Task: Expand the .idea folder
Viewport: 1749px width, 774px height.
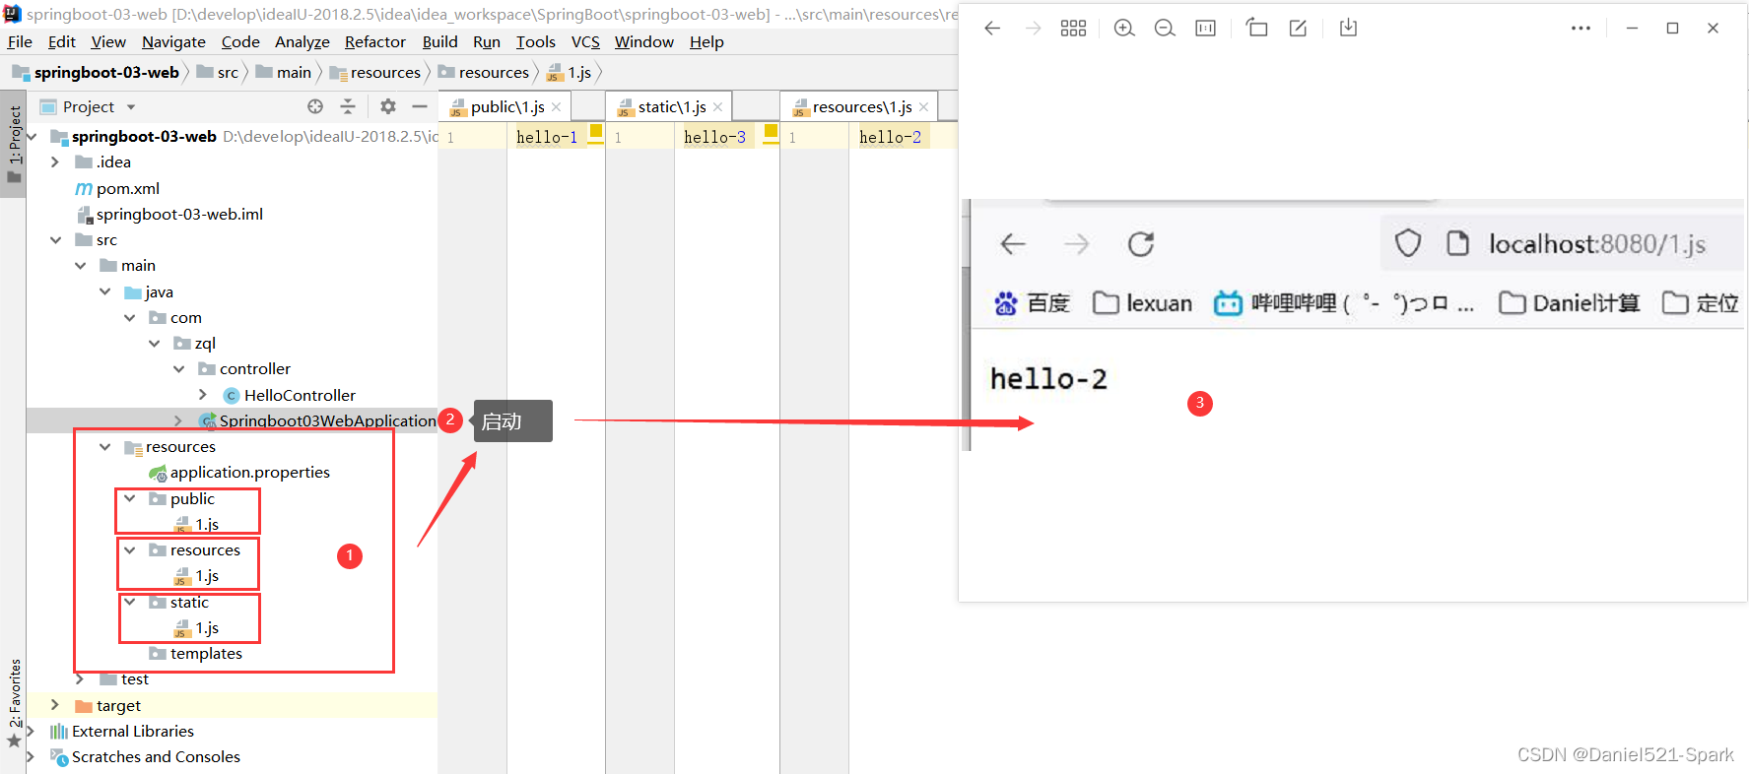Action: [x=55, y=162]
